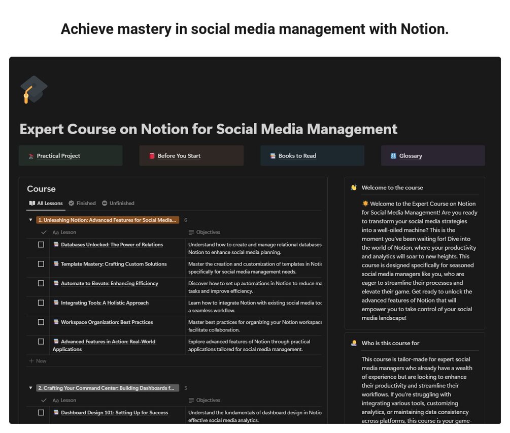Screen dimensions: 510x433
Task: Switch to the All Lessons tab
Action: 46,204
